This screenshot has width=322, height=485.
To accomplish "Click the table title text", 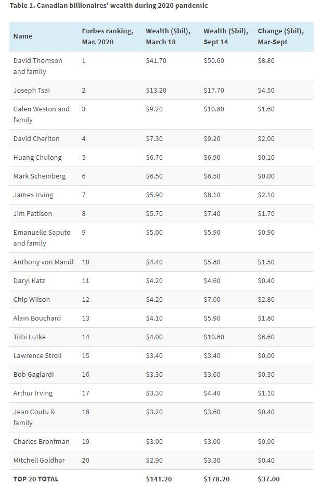I will [x=109, y=6].
